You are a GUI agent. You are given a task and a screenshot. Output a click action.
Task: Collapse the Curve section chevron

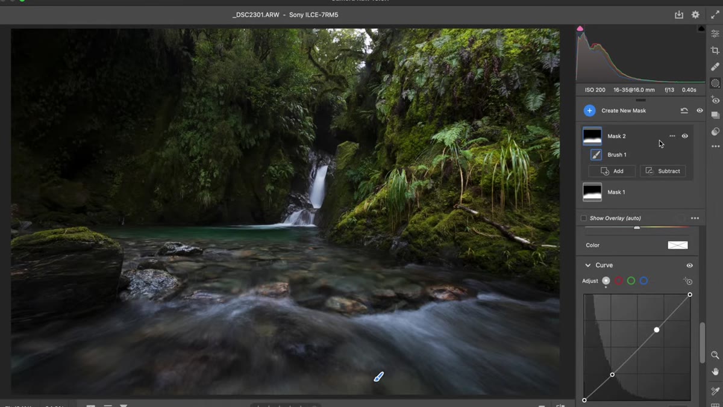pos(587,266)
